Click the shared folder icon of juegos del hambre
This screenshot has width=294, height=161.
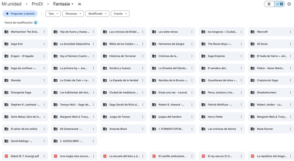[x=154, y=117]
